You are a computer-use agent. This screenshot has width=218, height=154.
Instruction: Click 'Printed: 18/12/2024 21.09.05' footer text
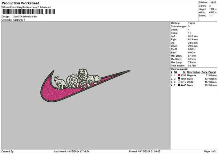pyautogui.click(x=145, y=151)
